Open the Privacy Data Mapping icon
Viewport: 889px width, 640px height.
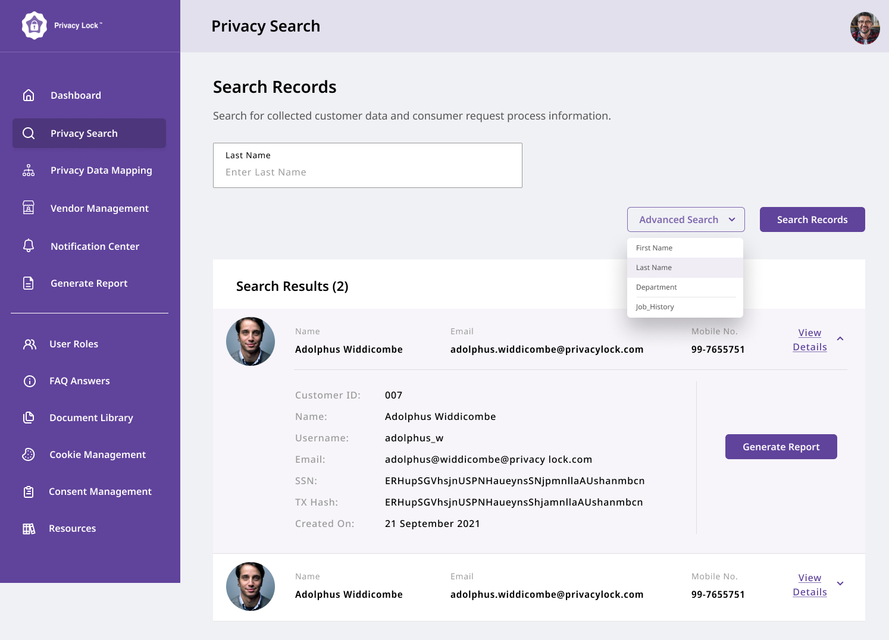tap(29, 170)
